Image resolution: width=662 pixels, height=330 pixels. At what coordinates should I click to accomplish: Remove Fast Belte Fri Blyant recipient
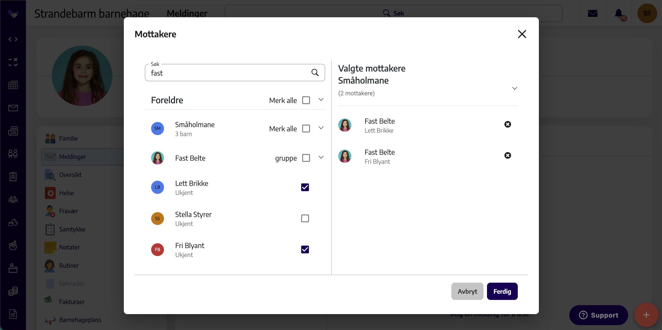(x=507, y=155)
